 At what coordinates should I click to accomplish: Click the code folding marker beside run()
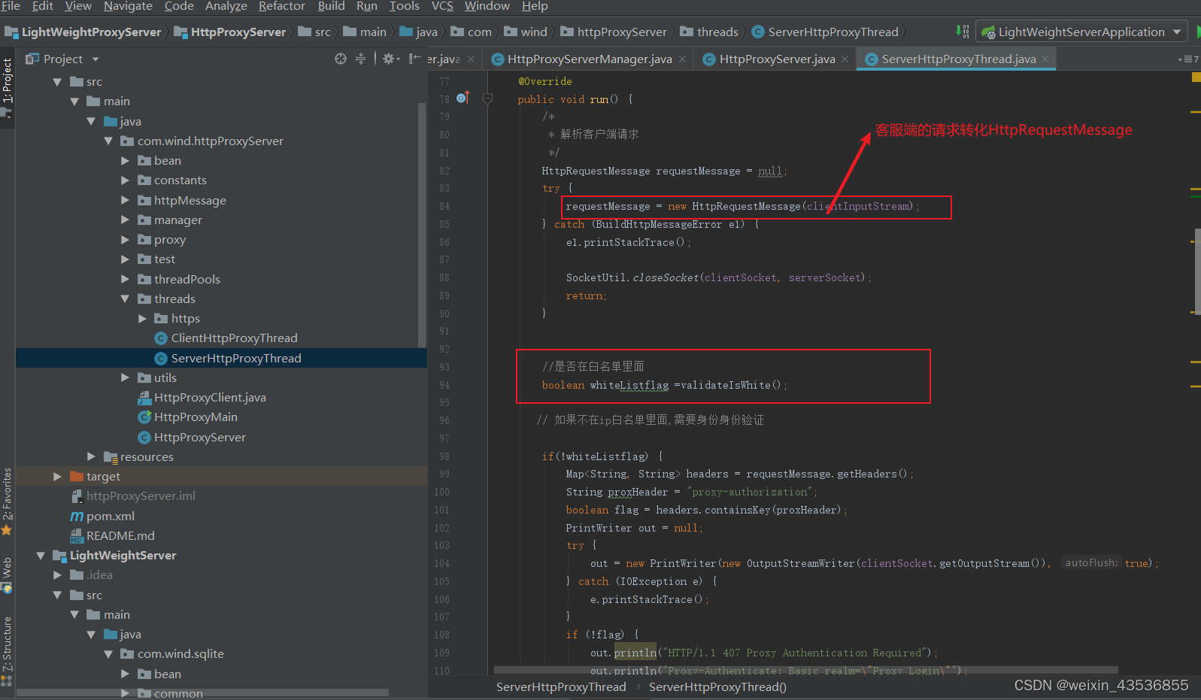pyautogui.click(x=487, y=98)
